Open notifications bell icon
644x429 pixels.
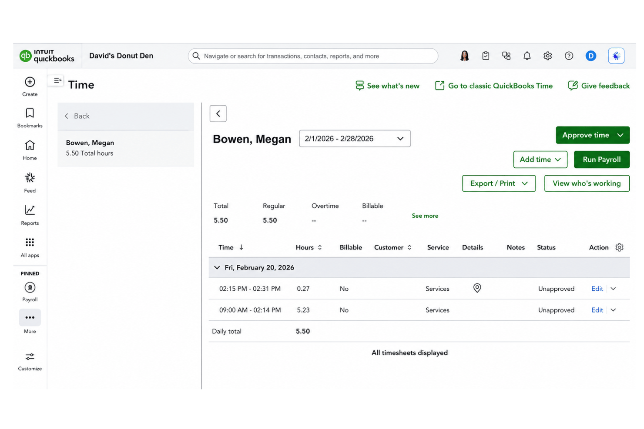pyautogui.click(x=527, y=56)
